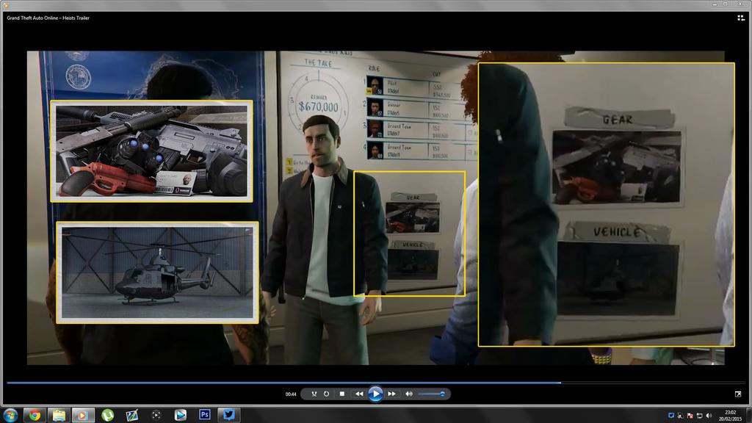This screenshot has width=752, height=423.
Task: Play the Heists Trailer video
Action: pyautogui.click(x=375, y=394)
